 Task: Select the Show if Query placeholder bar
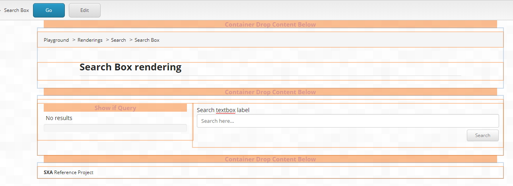tap(115, 108)
